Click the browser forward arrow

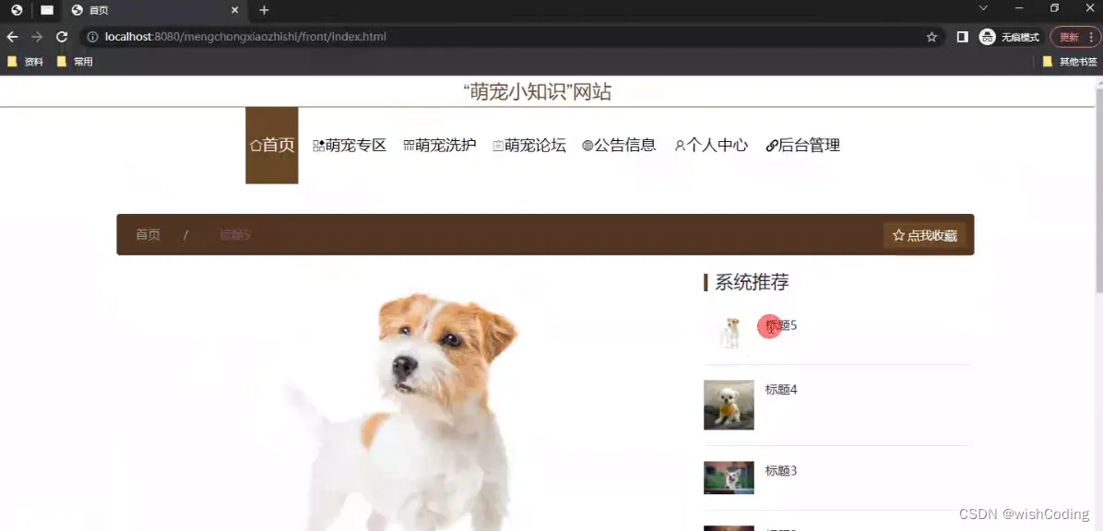(37, 37)
